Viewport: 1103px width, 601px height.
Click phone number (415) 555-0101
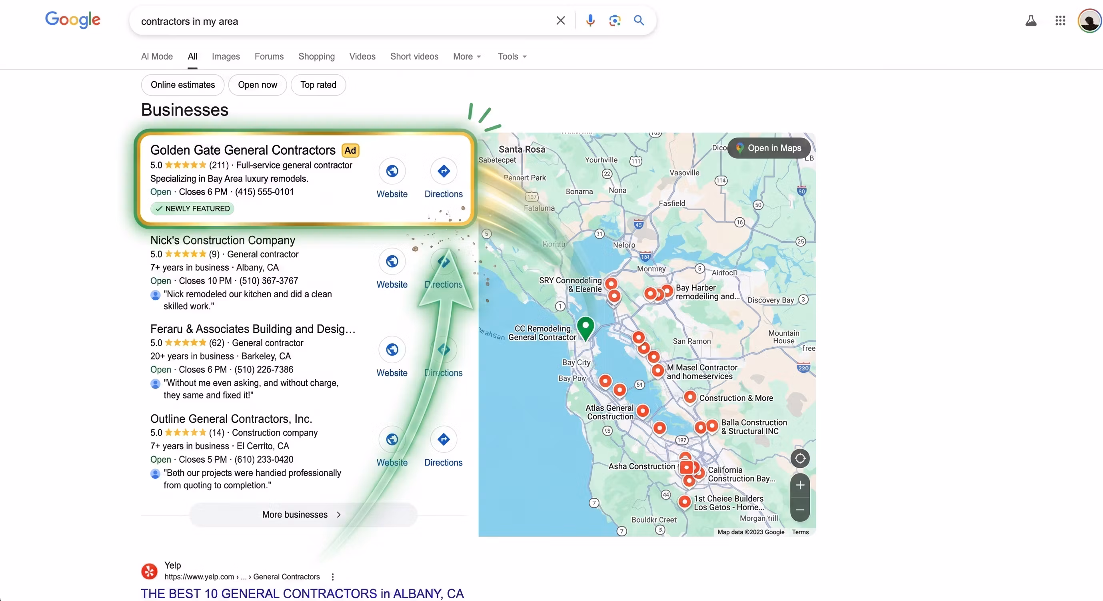(264, 192)
